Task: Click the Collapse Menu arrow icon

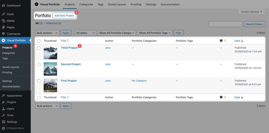Action: pos(3,128)
